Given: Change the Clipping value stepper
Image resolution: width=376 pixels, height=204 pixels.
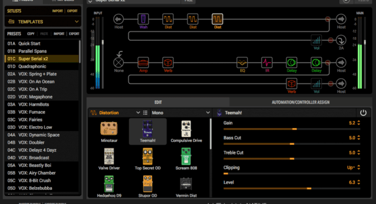Looking at the screenshot, I should tap(359, 167).
